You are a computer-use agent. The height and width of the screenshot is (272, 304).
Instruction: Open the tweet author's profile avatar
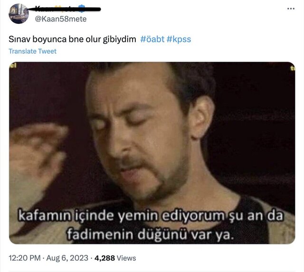[19, 14]
